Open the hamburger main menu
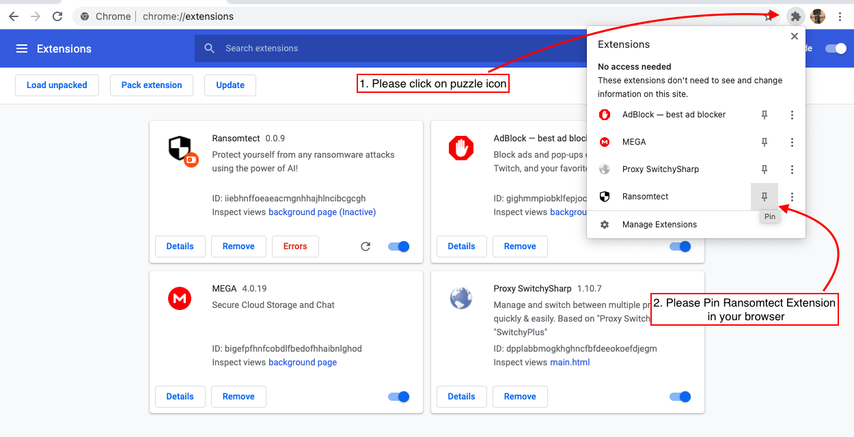 pos(22,48)
